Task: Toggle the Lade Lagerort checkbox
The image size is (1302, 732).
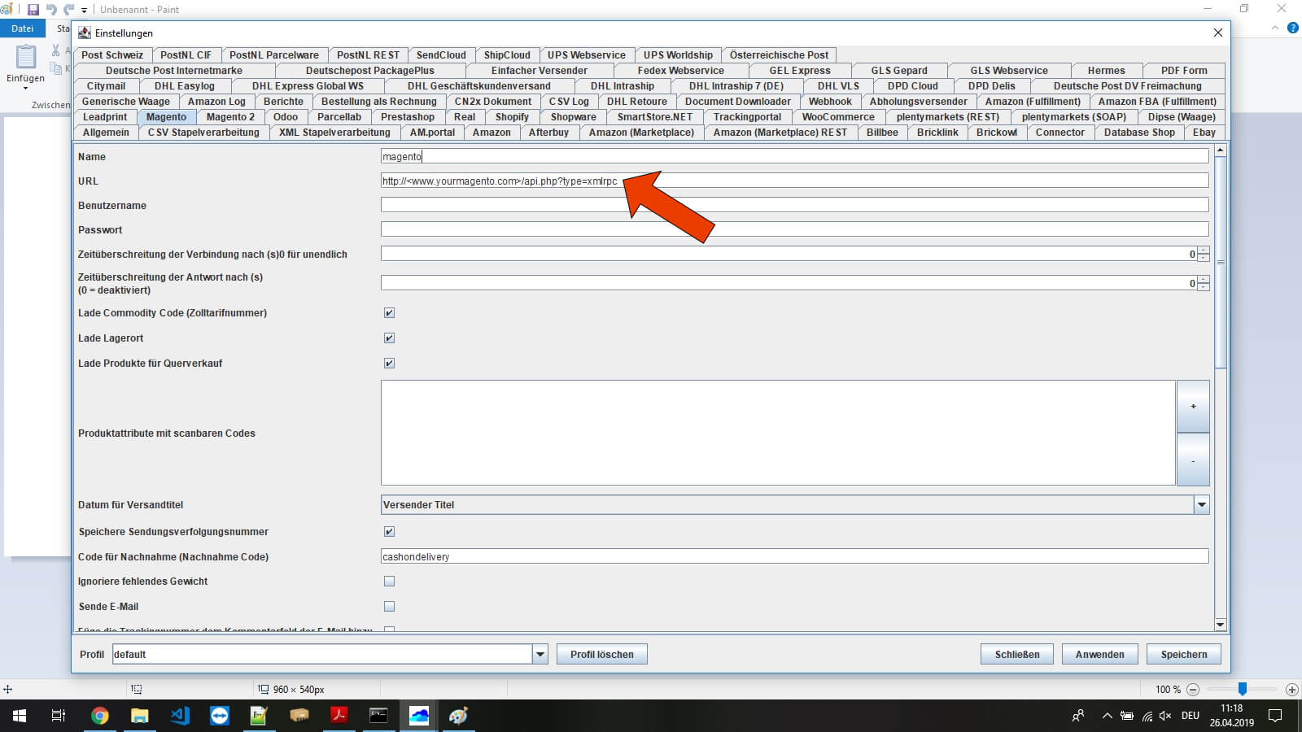Action: click(389, 338)
